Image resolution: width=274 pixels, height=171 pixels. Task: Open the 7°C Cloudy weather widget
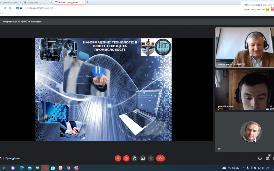(231, 168)
